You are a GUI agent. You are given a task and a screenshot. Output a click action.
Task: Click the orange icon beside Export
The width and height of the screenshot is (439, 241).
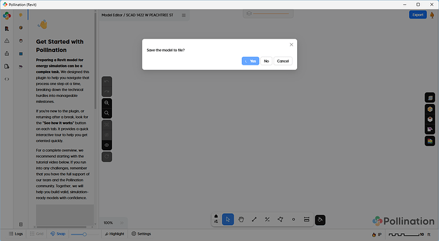(x=432, y=15)
